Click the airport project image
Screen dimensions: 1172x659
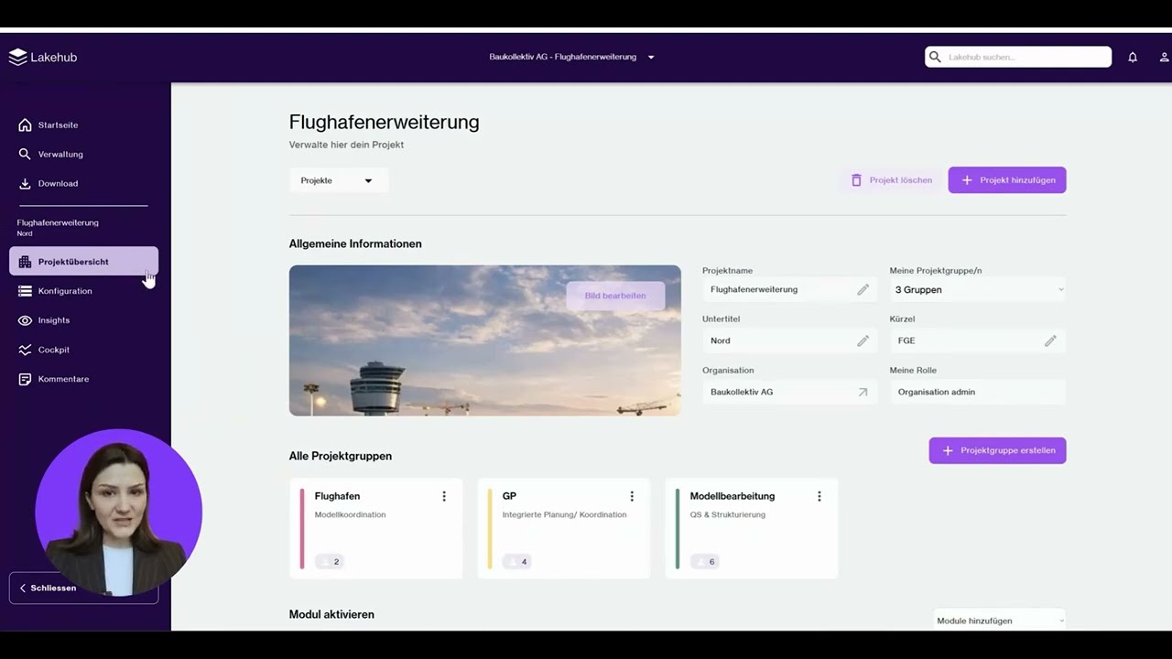click(x=485, y=340)
